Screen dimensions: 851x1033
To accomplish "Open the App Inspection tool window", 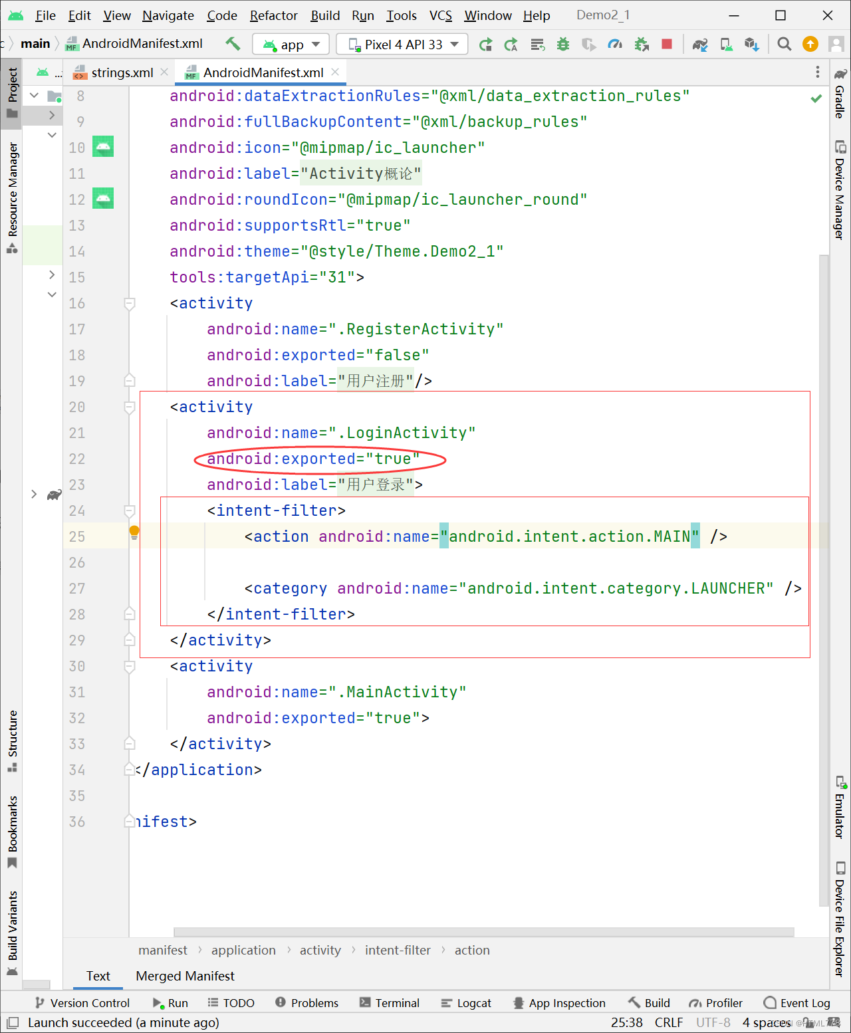I will tap(559, 1003).
